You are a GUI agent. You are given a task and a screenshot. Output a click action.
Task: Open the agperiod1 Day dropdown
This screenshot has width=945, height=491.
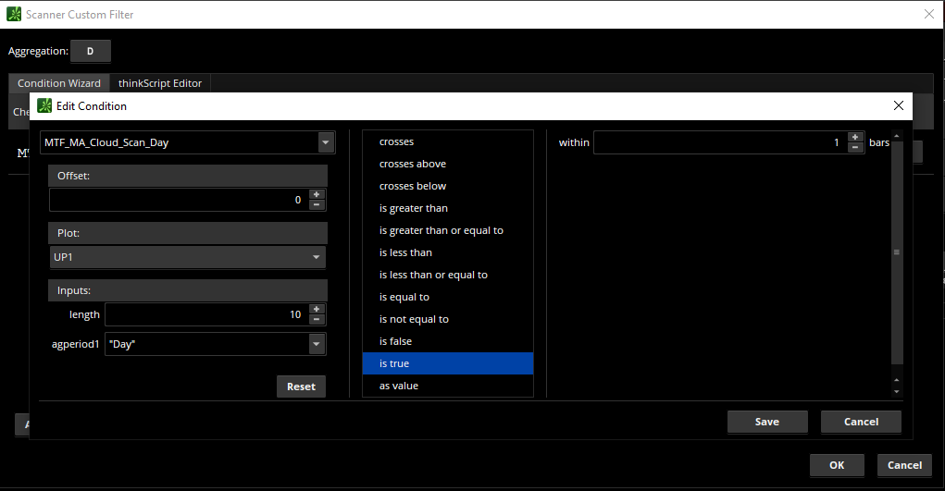tap(317, 344)
